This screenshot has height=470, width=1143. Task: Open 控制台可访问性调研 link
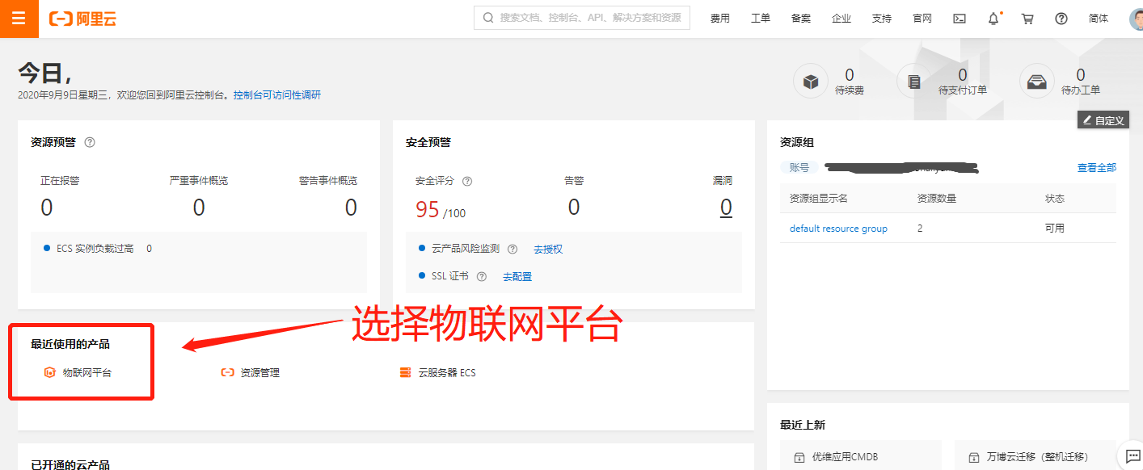[277, 95]
